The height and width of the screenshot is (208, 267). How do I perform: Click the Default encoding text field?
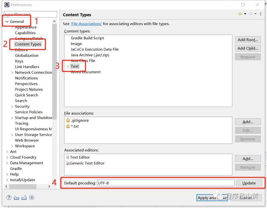[166, 183]
